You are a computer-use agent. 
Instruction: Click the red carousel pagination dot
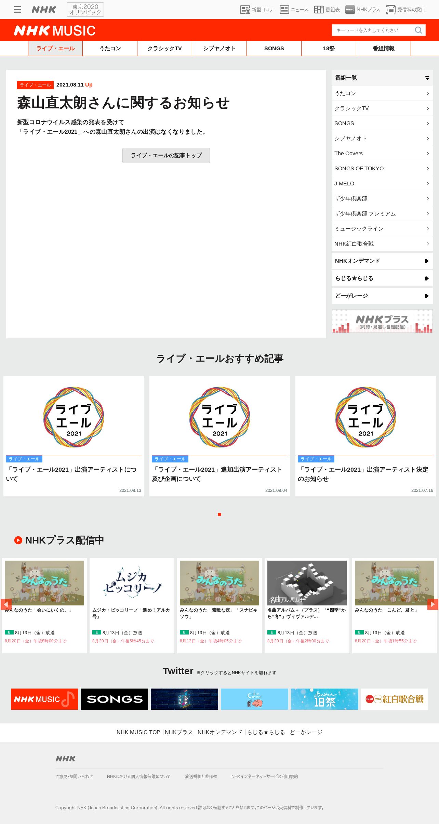coord(219,514)
